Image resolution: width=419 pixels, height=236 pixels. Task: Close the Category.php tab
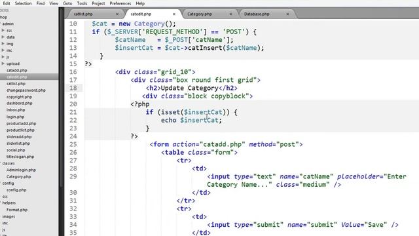[x=231, y=14]
